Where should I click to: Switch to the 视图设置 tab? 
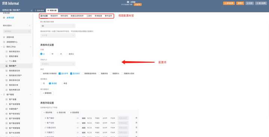coord(52,10)
